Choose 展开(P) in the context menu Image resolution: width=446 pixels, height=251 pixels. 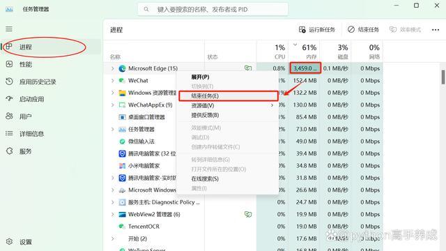[200, 77]
